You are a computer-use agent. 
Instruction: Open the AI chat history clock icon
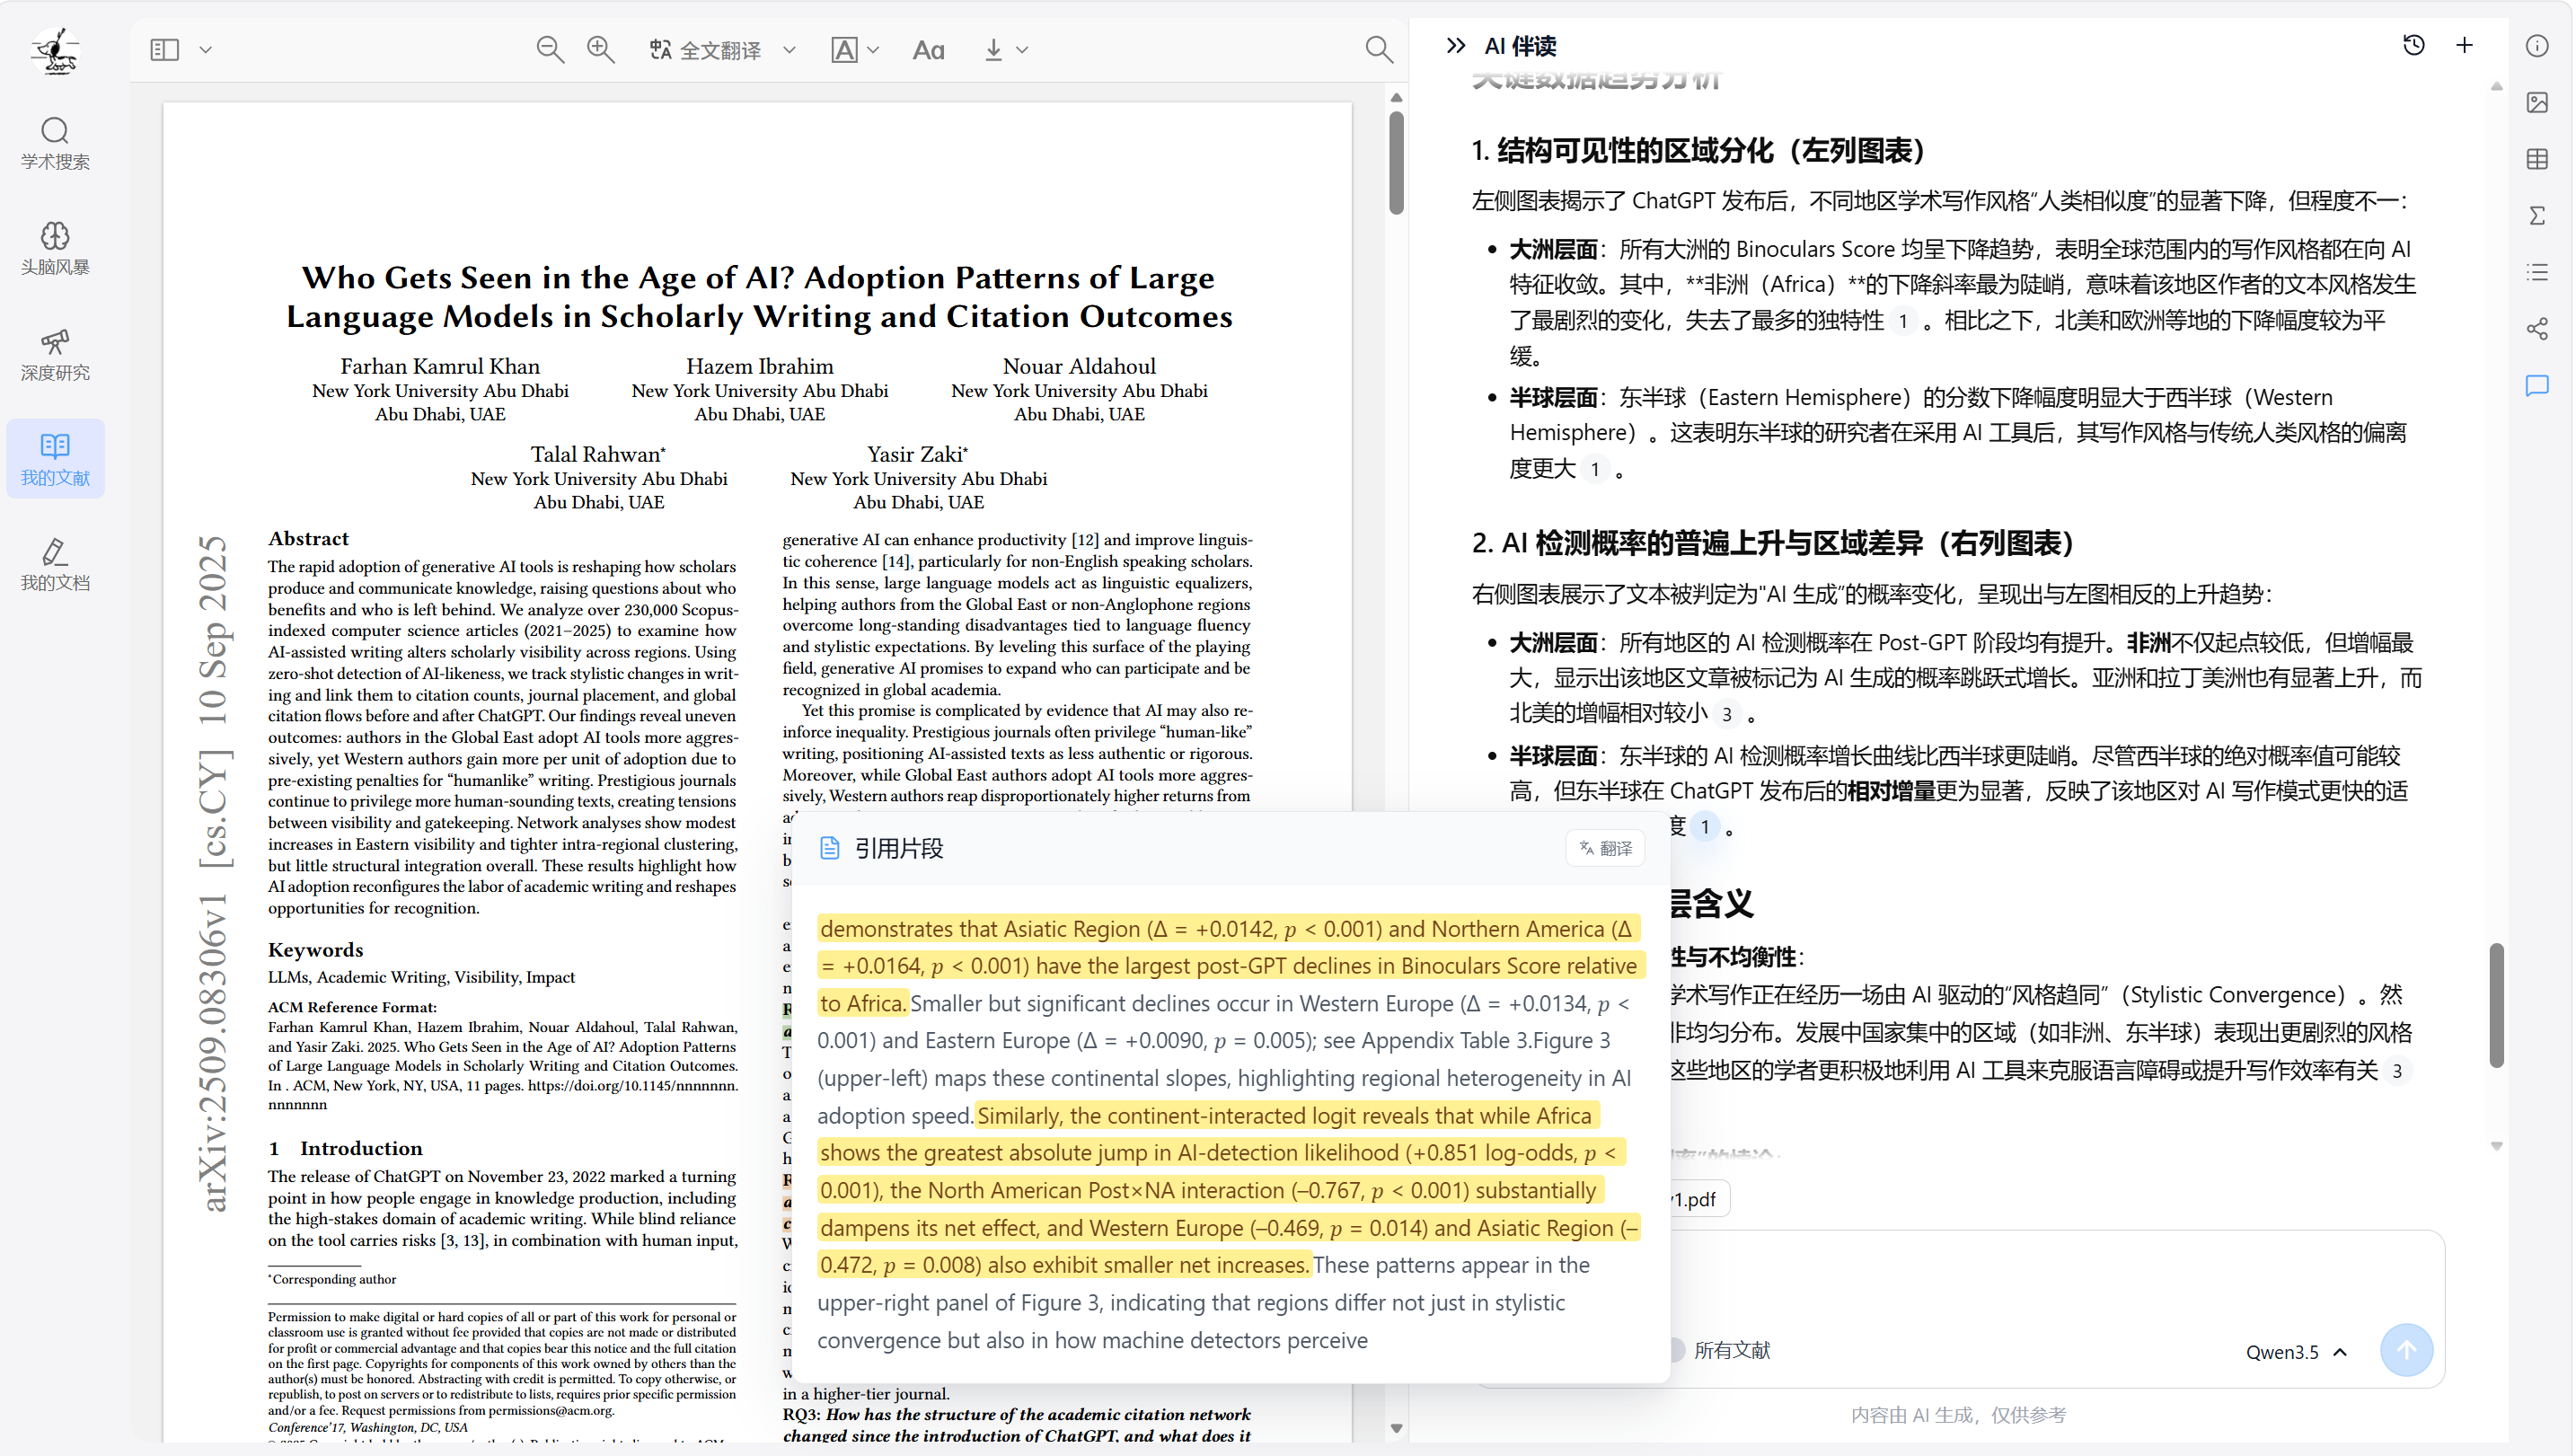coord(2413,46)
